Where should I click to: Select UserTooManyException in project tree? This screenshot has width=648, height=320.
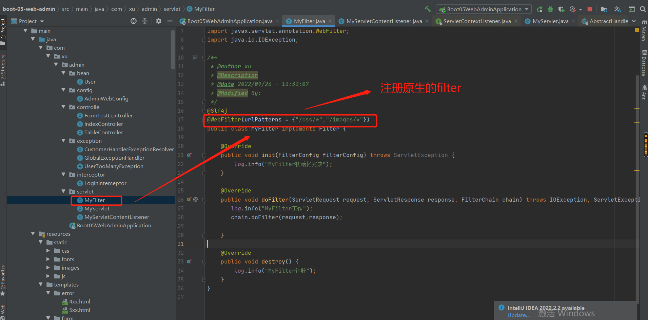click(114, 166)
